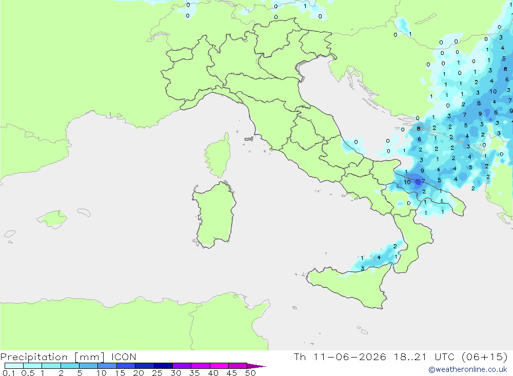The height and width of the screenshot is (376, 513).
Task: Click the legend label "50"
Action: pos(251,373)
